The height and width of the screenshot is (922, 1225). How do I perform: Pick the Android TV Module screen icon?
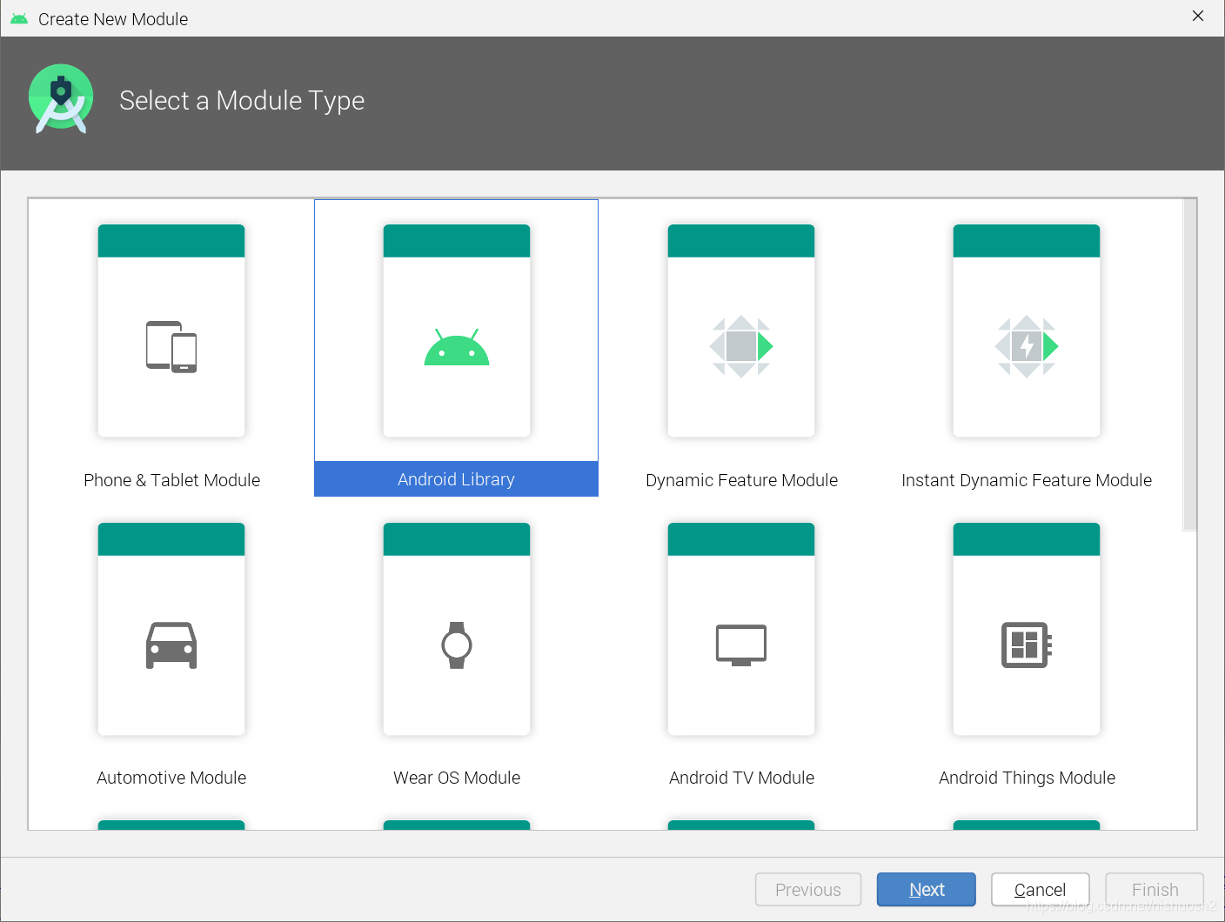741,645
